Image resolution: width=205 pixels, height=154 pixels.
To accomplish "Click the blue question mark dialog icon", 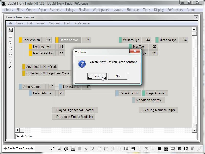I will [82, 64].
